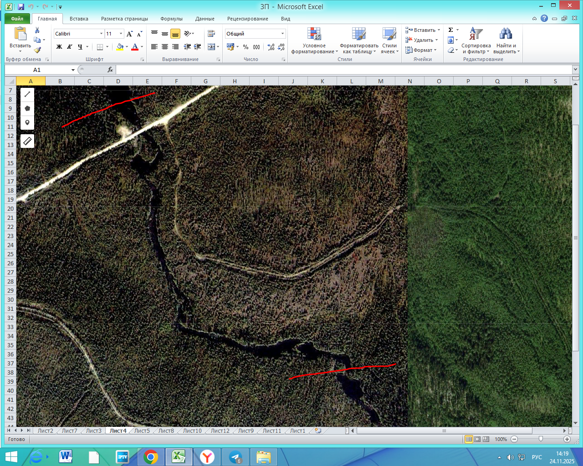
Task: Open Yandex Browser from the taskbar
Action: [207, 456]
